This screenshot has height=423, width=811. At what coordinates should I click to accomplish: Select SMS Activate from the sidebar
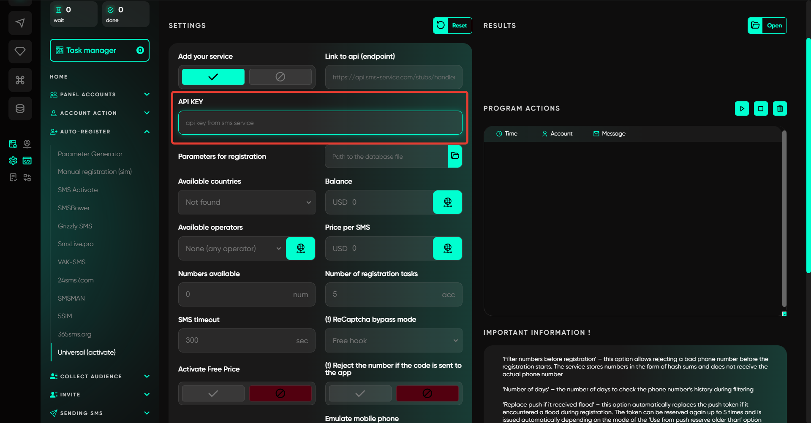pos(78,190)
